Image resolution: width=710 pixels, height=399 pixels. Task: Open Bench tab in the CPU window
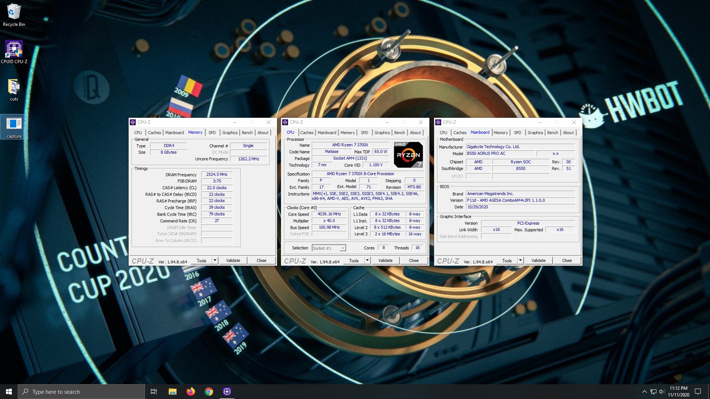pyautogui.click(x=399, y=133)
